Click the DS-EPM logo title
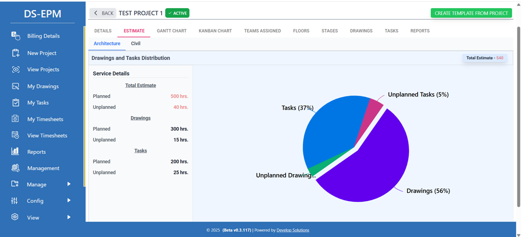This screenshot has width=521, height=237. [42, 14]
